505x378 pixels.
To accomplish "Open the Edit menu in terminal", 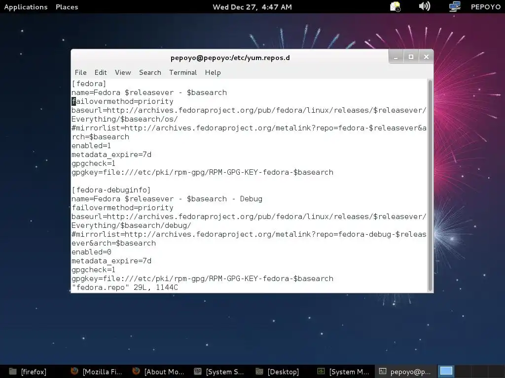I will coord(101,73).
